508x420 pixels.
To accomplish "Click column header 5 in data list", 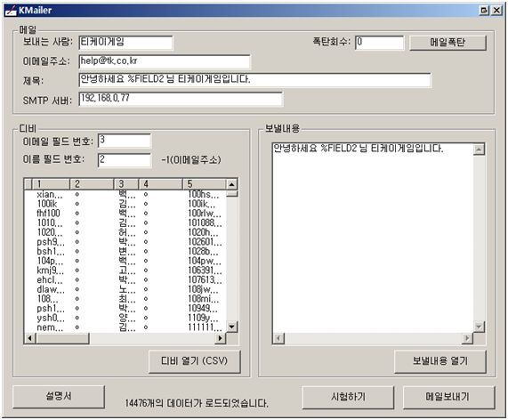I will pyautogui.click(x=204, y=184).
